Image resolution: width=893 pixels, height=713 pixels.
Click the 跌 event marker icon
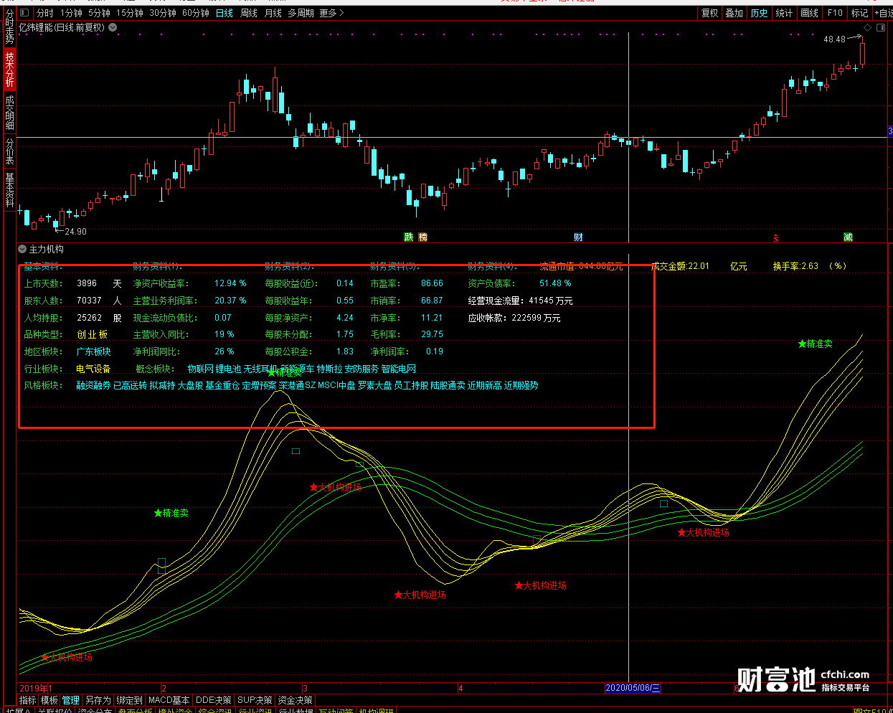(x=409, y=237)
